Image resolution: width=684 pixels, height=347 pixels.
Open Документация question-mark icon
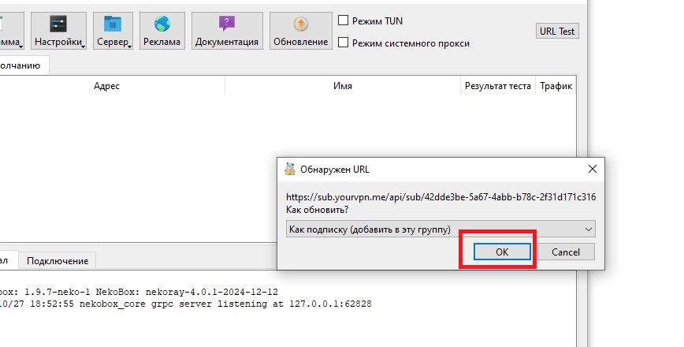tap(227, 24)
